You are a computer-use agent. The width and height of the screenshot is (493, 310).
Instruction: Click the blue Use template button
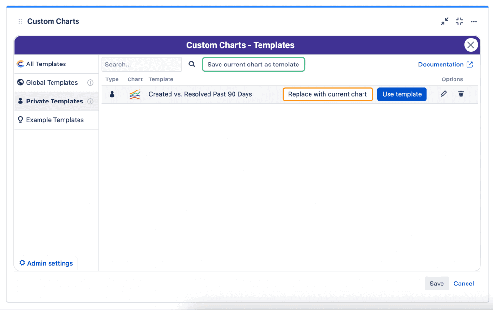point(402,94)
